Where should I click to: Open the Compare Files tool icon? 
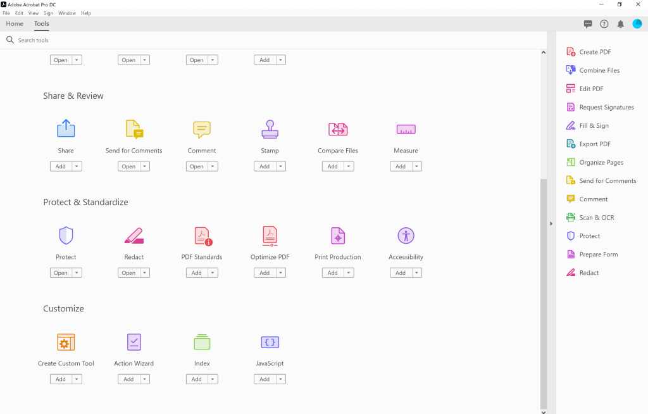pyautogui.click(x=338, y=129)
